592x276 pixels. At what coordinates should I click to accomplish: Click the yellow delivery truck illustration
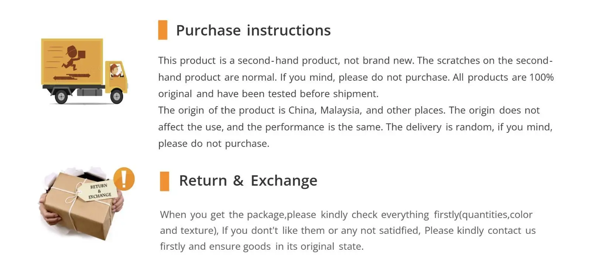85,71
